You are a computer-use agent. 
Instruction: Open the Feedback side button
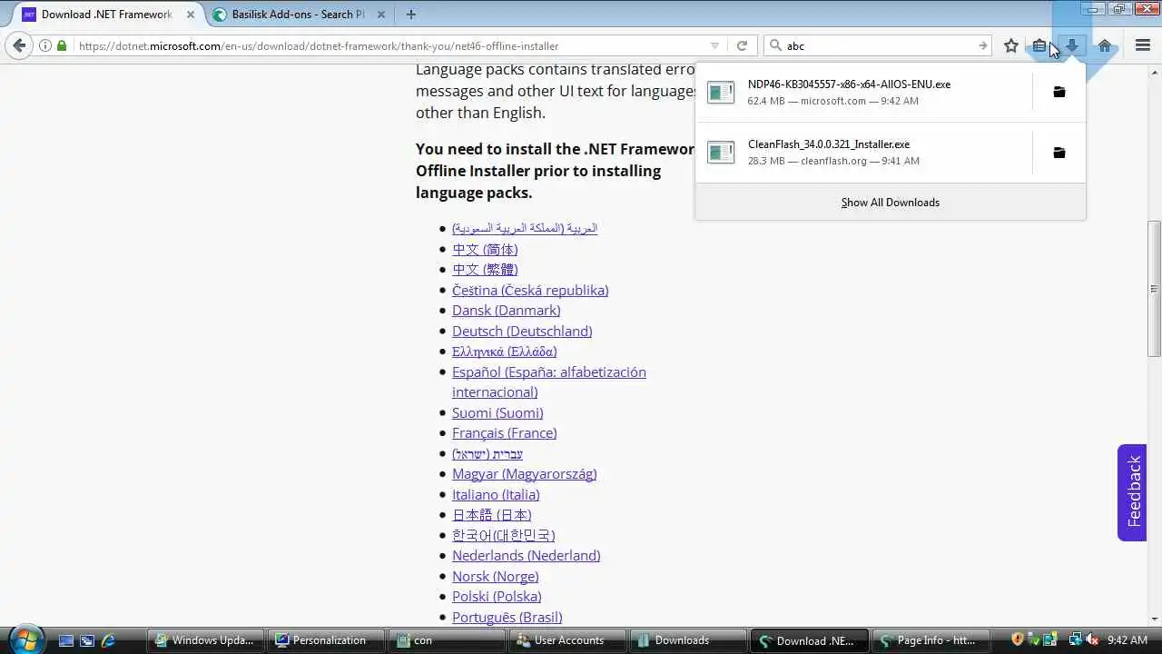(1132, 492)
